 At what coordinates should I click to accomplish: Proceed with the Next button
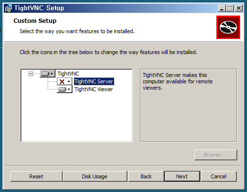pyautogui.click(x=182, y=176)
